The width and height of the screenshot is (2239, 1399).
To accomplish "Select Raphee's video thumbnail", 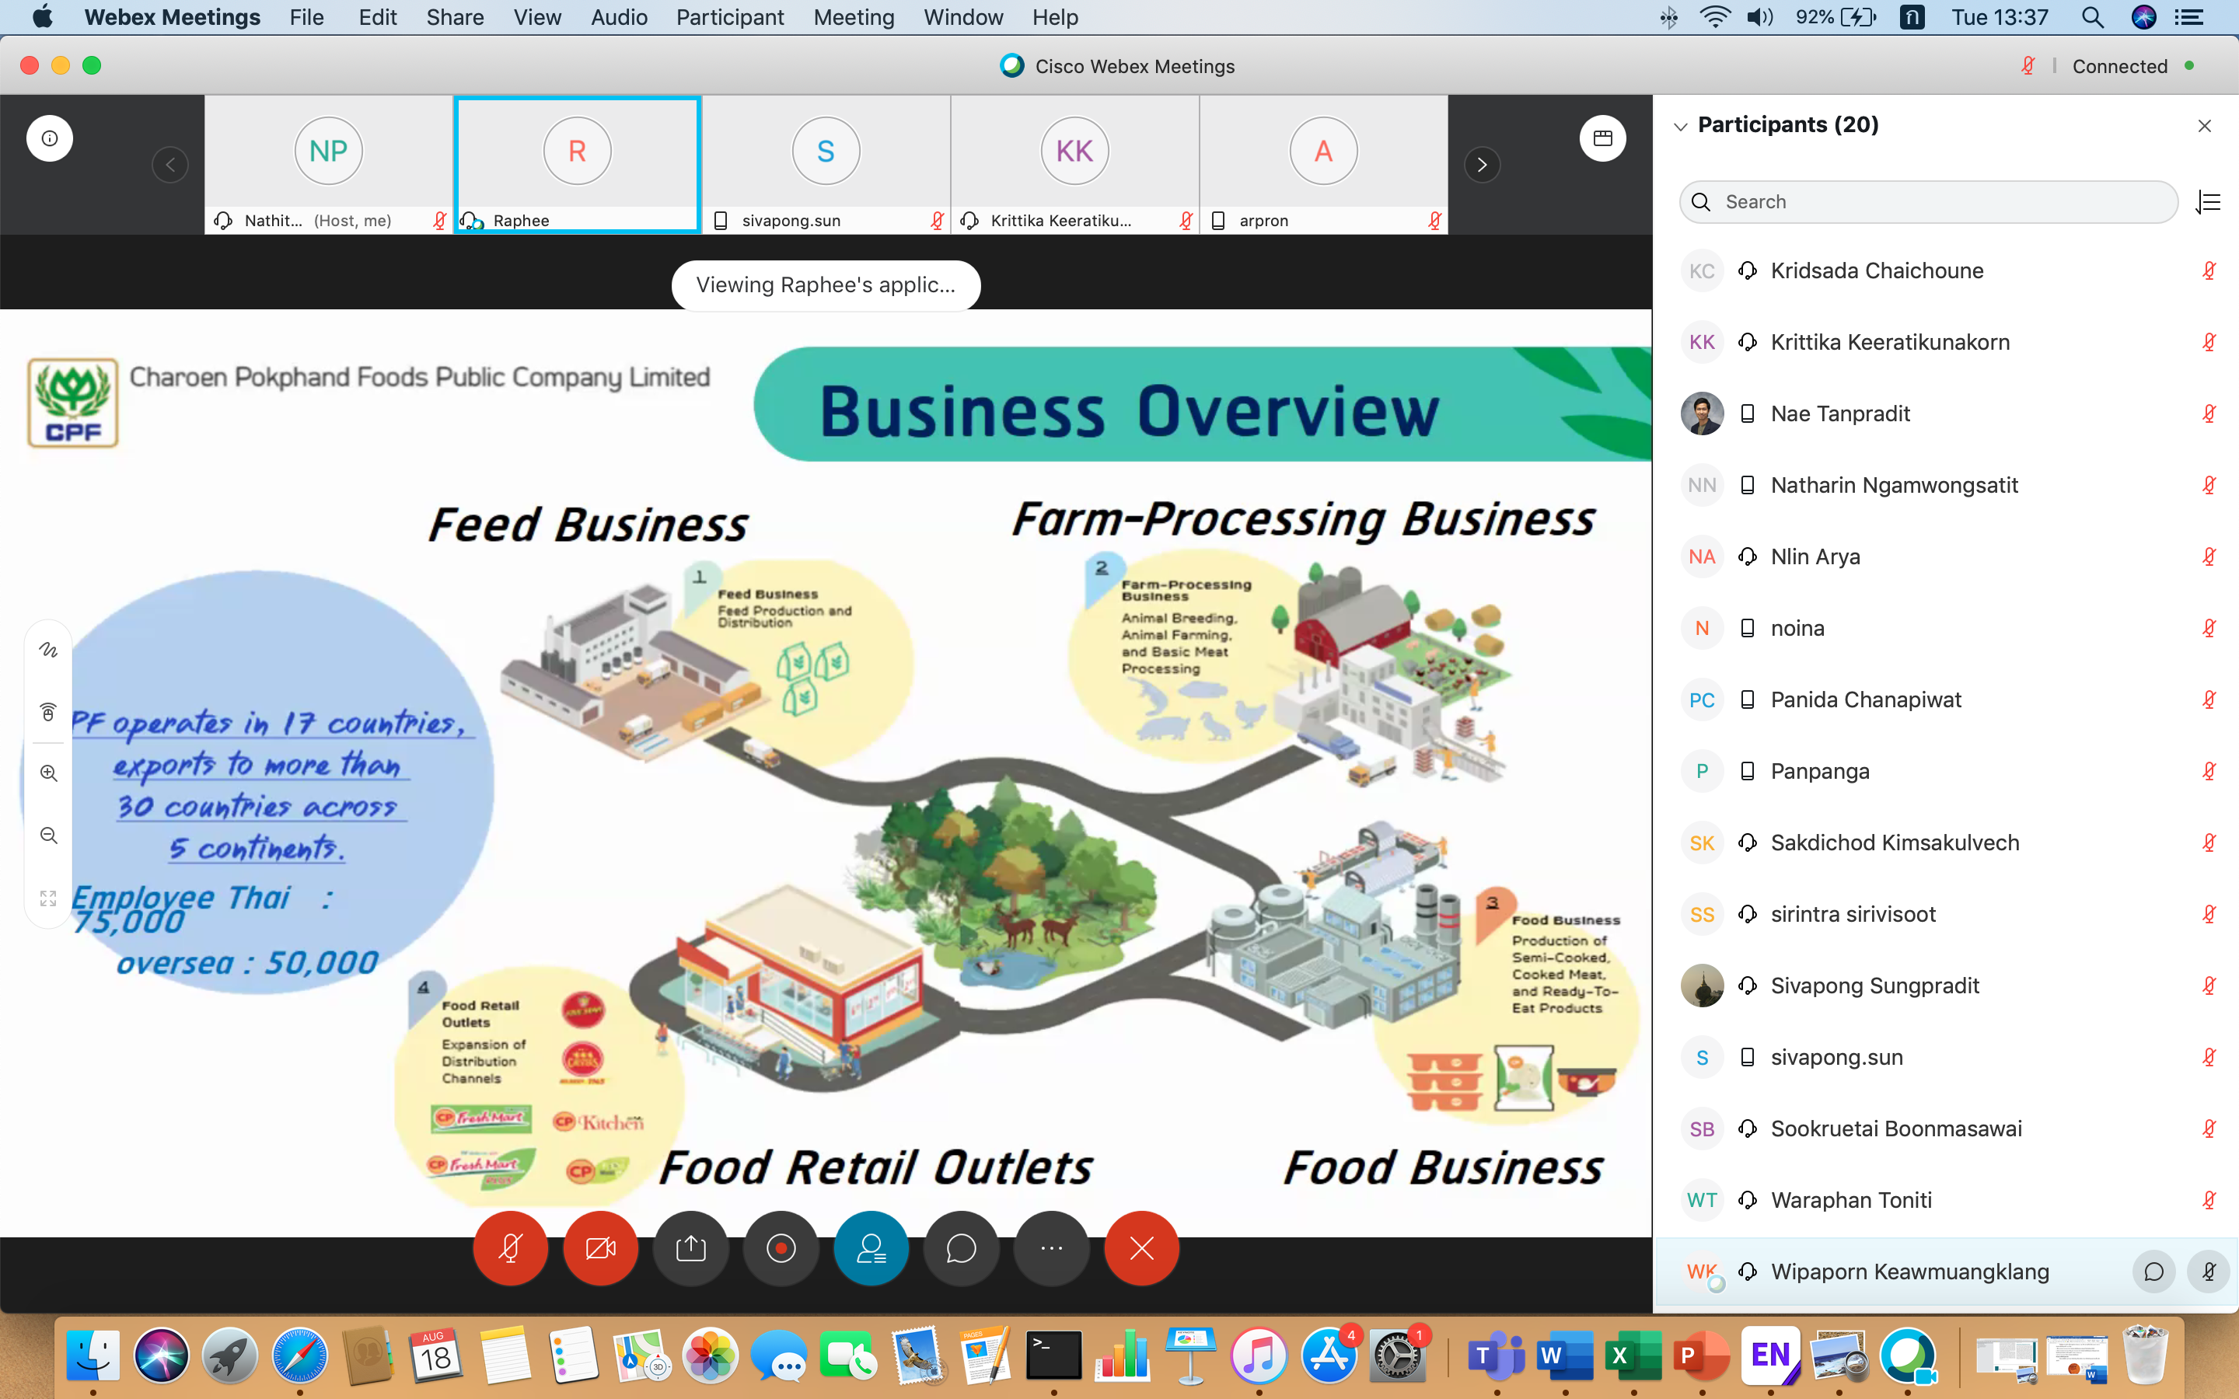I will pyautogui.click(x=578, y=165).
